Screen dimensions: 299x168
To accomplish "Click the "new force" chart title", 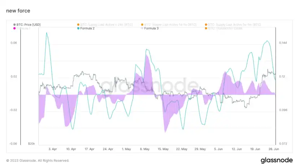I will (18, 11).
